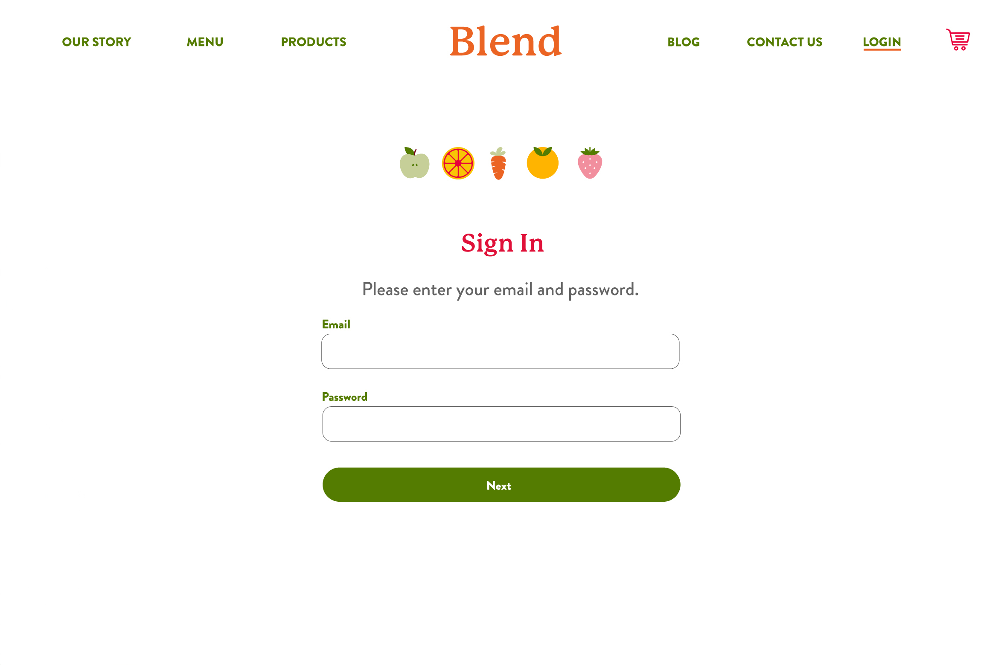The width and height of the screenshot is (1007, 665).
Task: Click the apple fruit icon
Action: click(x=413, y=162)
